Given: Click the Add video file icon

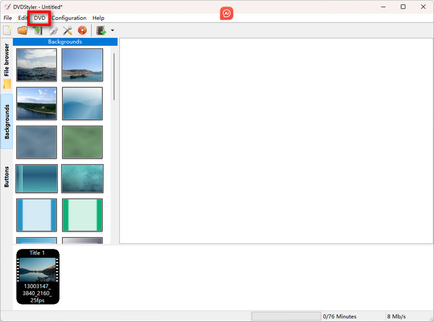Looking at the screenshot, I should pos(101,30).
